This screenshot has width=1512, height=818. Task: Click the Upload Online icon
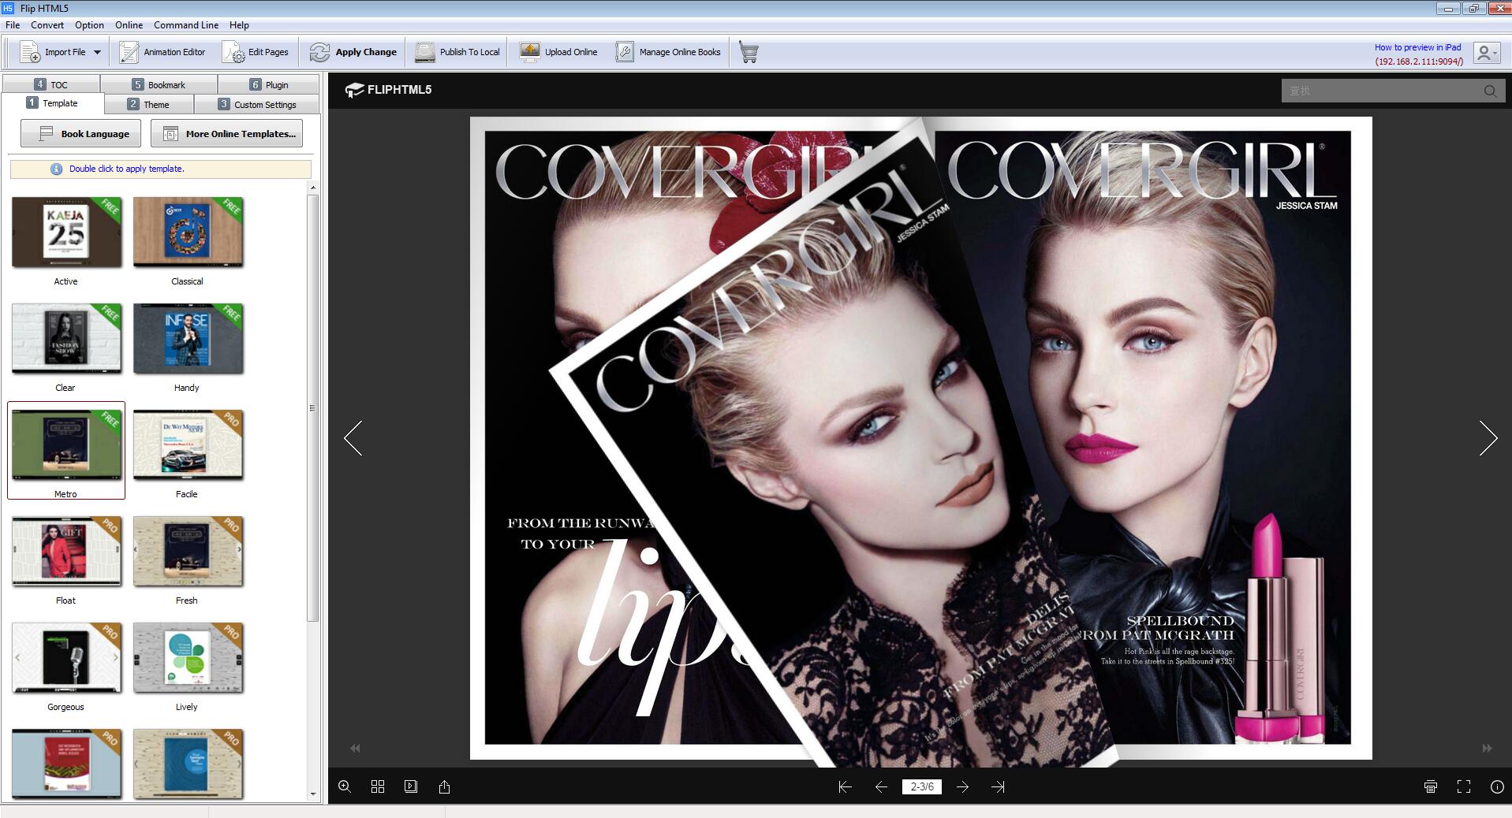pos(560,52)
